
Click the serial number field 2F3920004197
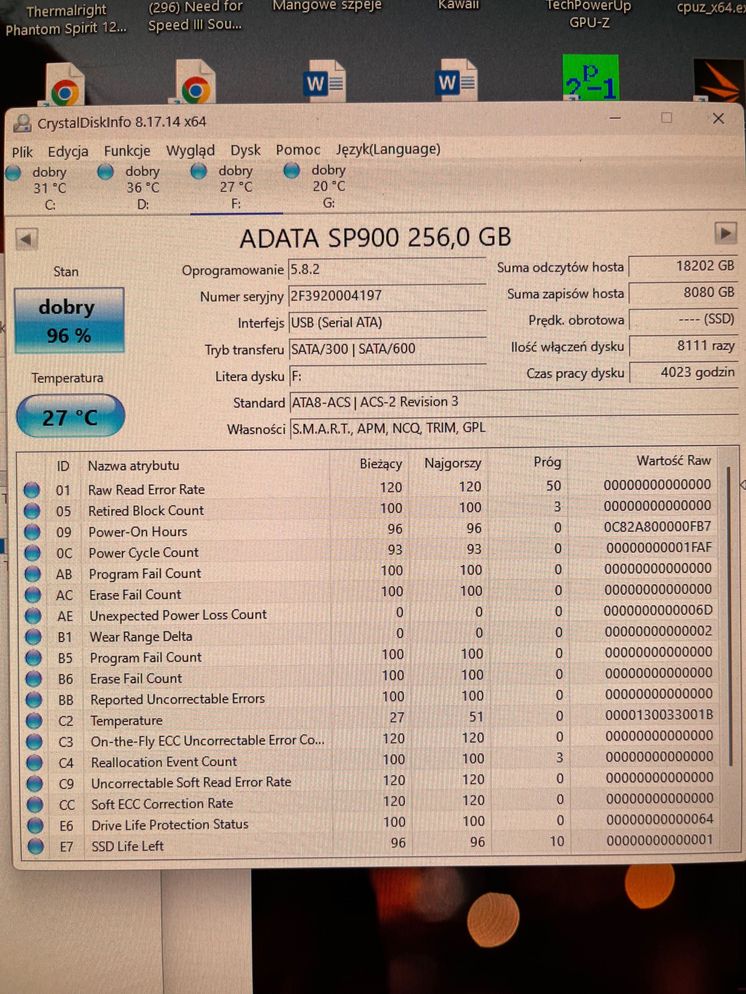387,296
